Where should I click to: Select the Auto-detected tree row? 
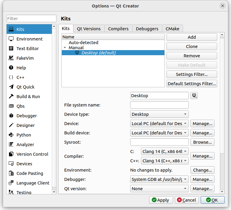(113, 42)
